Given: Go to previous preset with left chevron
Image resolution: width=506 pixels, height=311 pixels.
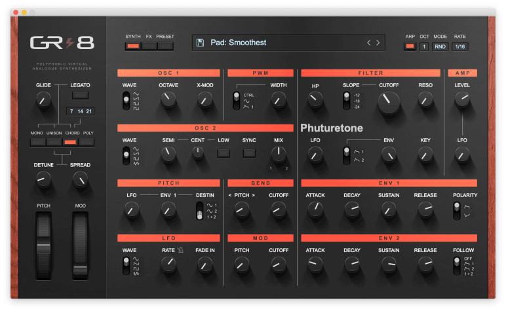Looking at the screenshot, I should (x=369, y=43).
